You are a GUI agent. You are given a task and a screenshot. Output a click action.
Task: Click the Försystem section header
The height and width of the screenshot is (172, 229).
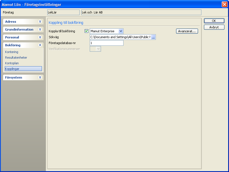coord(23,77)
